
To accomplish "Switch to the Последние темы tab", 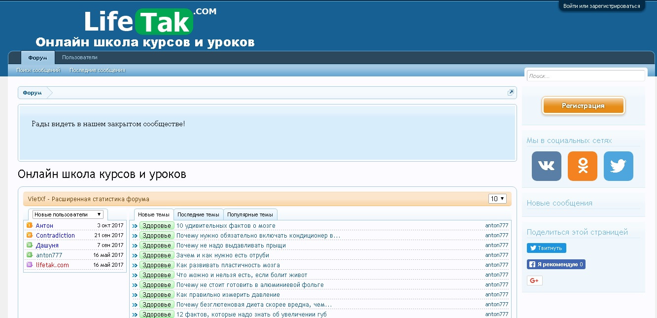I will tap(198, 214).
